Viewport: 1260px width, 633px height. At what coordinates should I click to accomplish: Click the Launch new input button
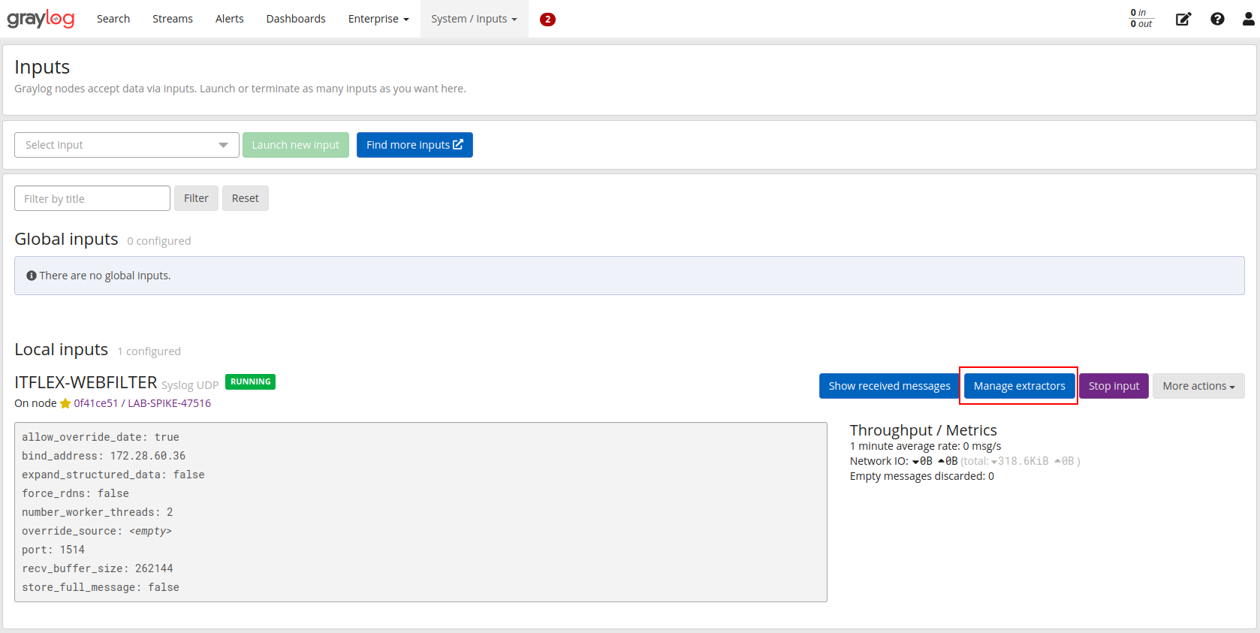pos(296,145)
